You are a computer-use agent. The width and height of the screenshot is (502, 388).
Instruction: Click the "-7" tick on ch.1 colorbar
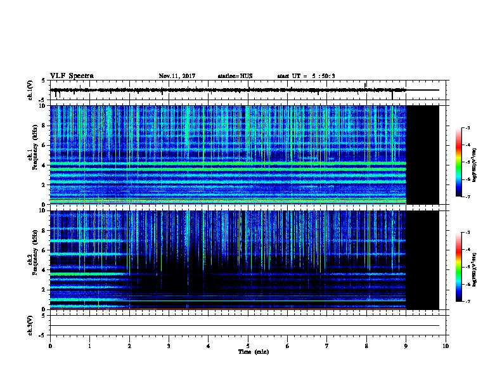click(x=467, y=197)
